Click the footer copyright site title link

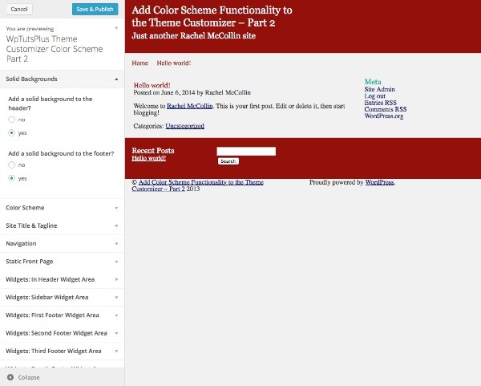tap(198, 185)
